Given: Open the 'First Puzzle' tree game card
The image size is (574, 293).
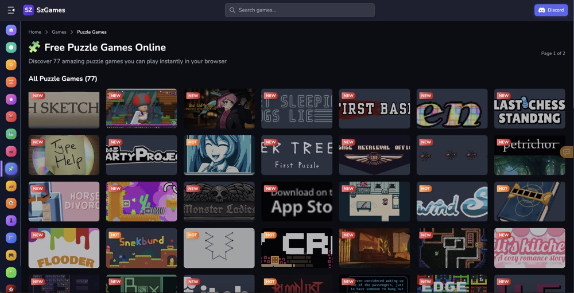Looking at the screenshot, I should pos(297,155).
